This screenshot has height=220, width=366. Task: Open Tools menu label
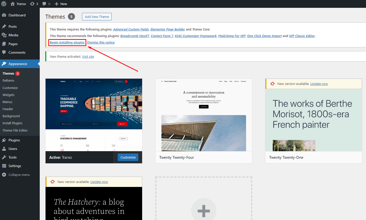[x=13, y=157]
